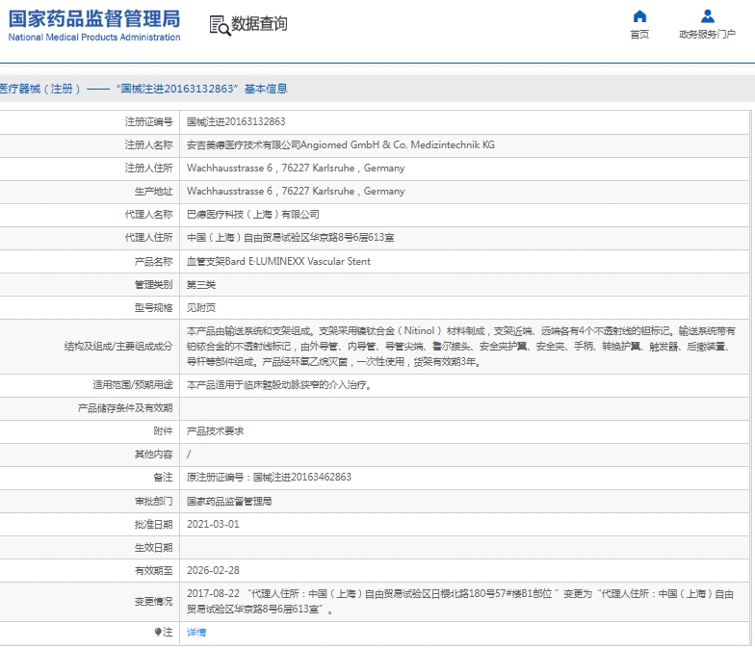Click the 见附页 model specification value
This screenshot has width=755, height=650.
(200, 308)
